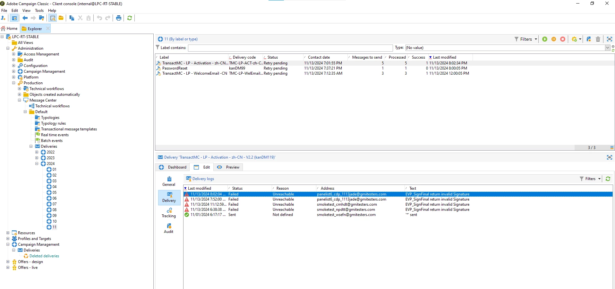Close the Explorer tab
615x289 pixels.
coord(48,29)
